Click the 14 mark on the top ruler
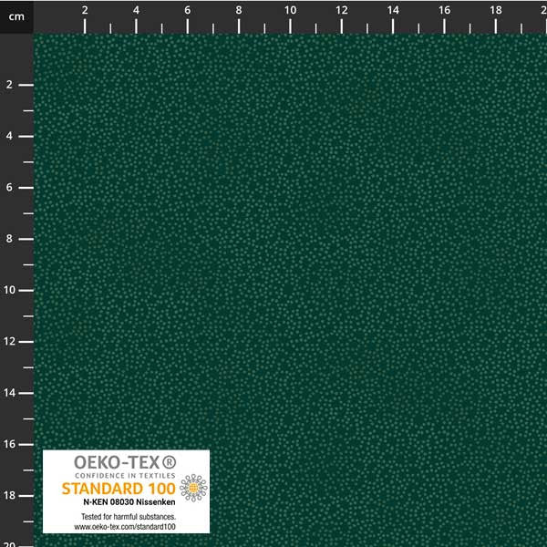Screen dimensions: 547x547 click(393, 10)
